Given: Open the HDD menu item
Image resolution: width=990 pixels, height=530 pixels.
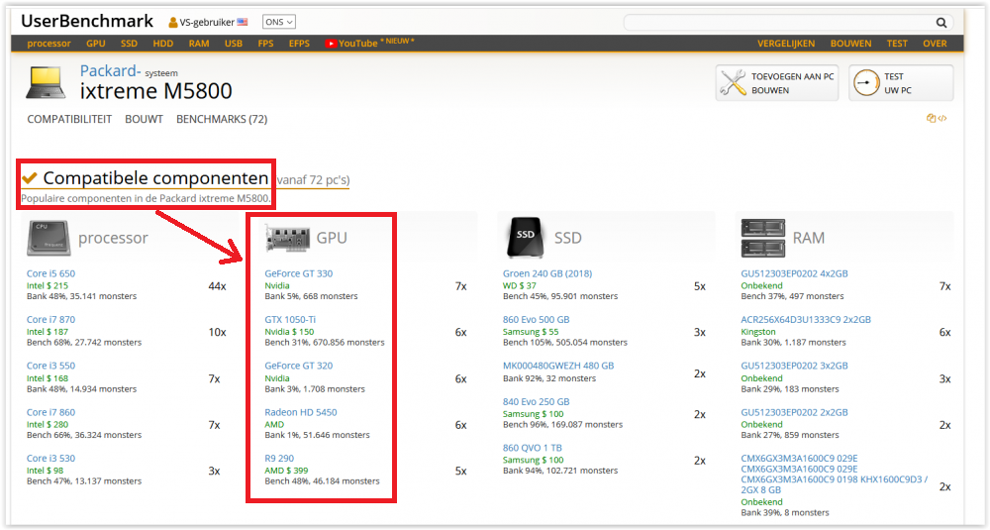Looking at the screenshot, I should pyautogui.click(x=163, y=44).
